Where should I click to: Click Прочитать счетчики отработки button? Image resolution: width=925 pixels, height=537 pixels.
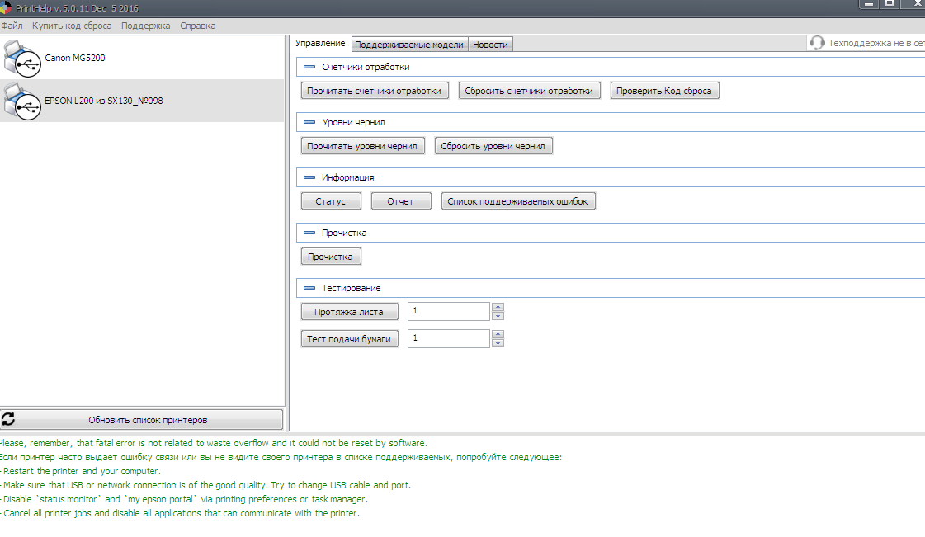pos(375,91)
